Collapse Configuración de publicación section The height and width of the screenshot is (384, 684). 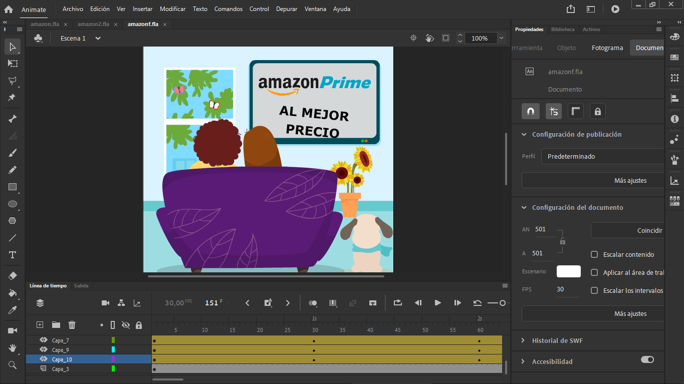tap(524, 134)
